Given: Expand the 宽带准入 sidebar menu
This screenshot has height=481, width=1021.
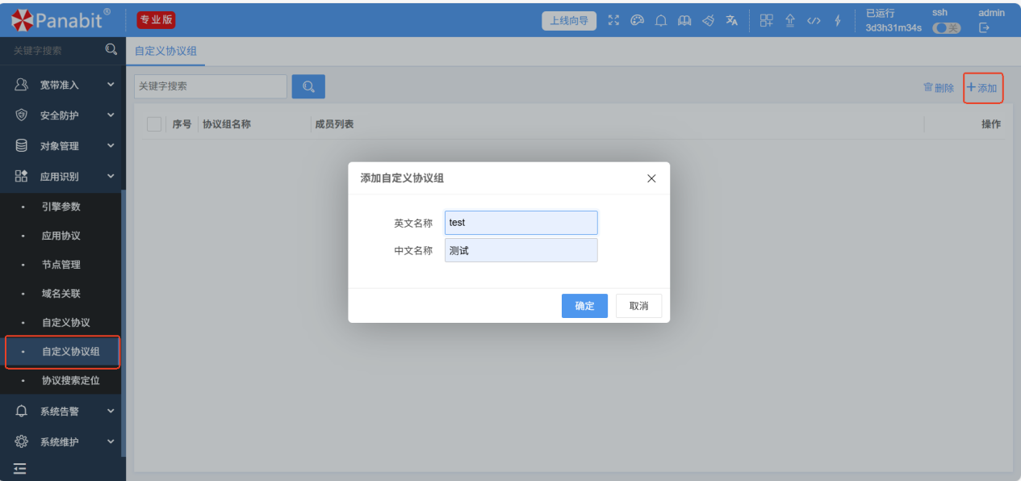Looking at the screenshot, I should pos(65,85).
